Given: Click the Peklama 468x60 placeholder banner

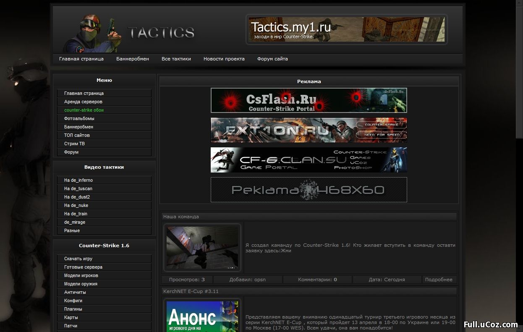Looking at the screenshot, I should point(309,190).
